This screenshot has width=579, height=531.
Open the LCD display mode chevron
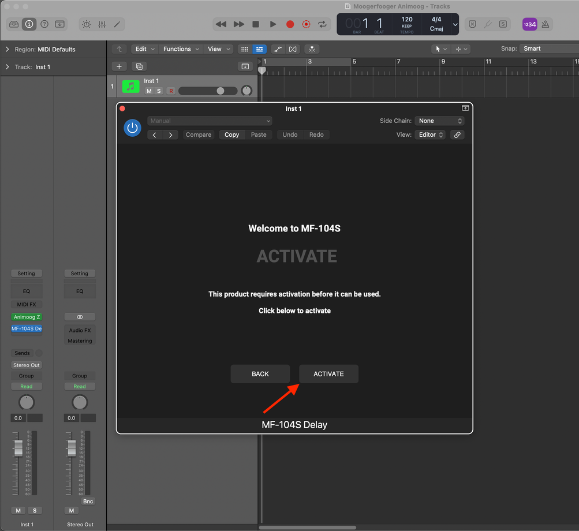click(455, 25)
